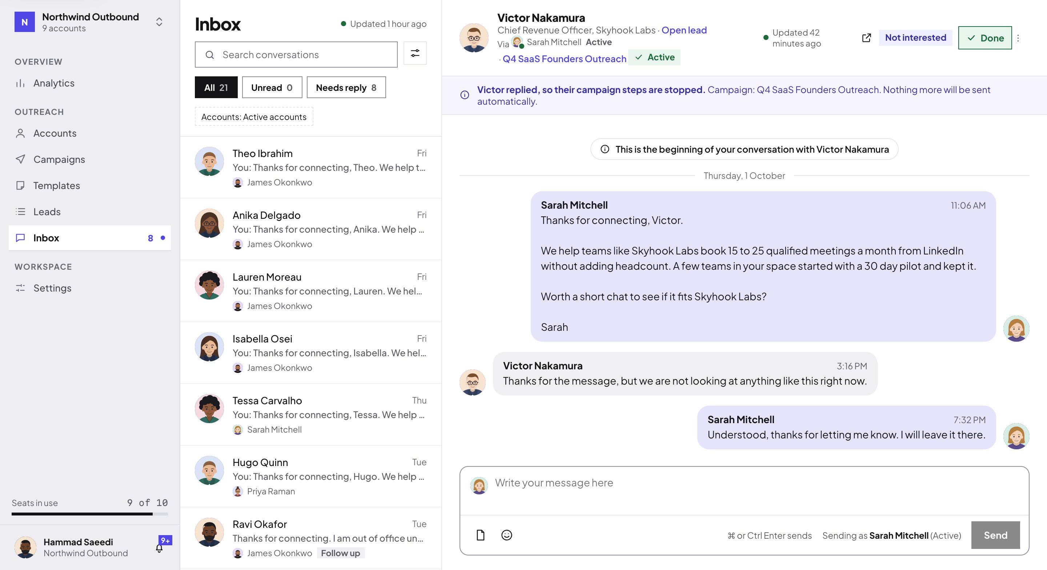
Task: Open workspace Settings
Action: click(89, 288)
